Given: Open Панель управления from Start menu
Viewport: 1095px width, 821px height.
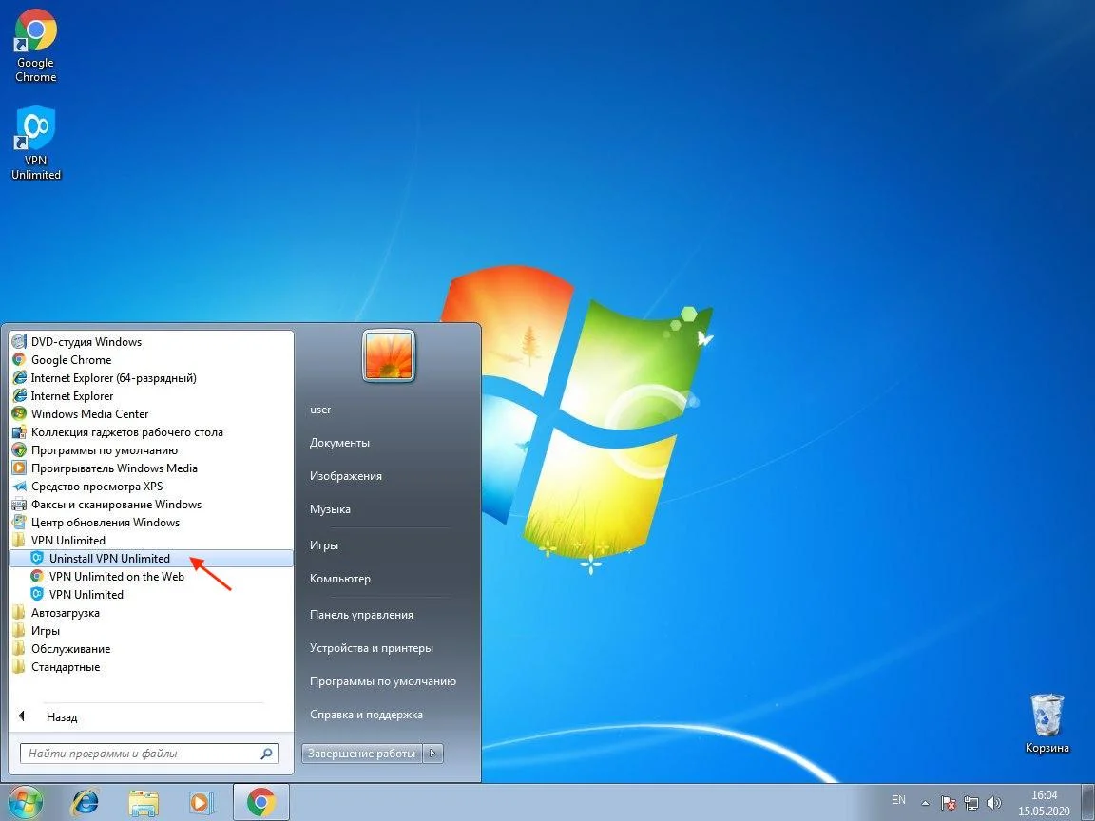Looking at the screenshot, I should coord(361,615).
